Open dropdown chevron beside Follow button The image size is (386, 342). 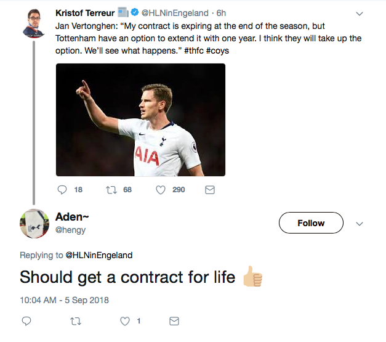[x=360, y=224]
